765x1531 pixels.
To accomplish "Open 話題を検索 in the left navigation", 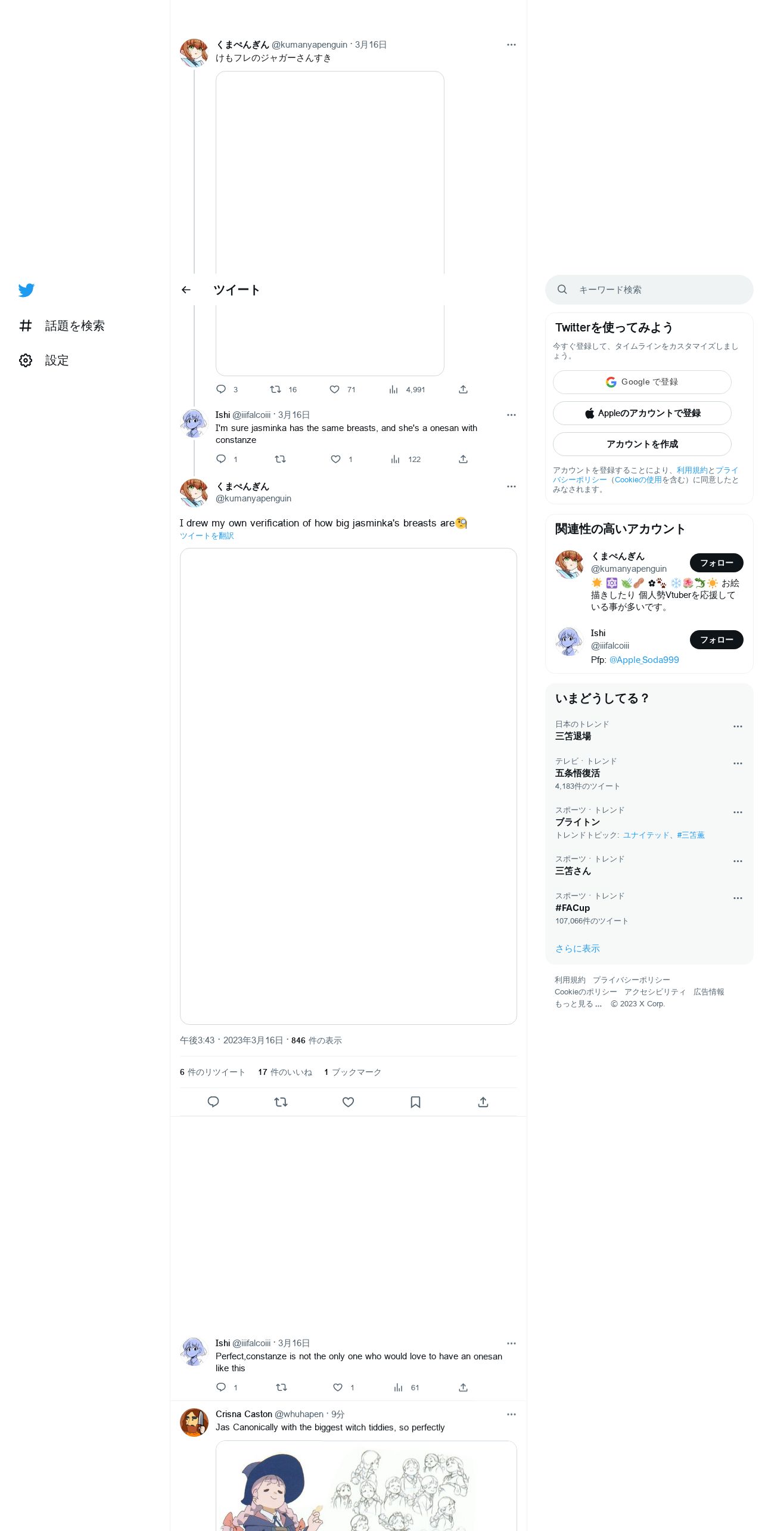I will pyautogui.click(x=62, y=326).
